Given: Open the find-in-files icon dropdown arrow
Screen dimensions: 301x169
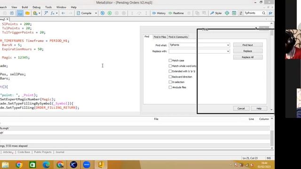Looking at the screenshot, I should [40, 13].
